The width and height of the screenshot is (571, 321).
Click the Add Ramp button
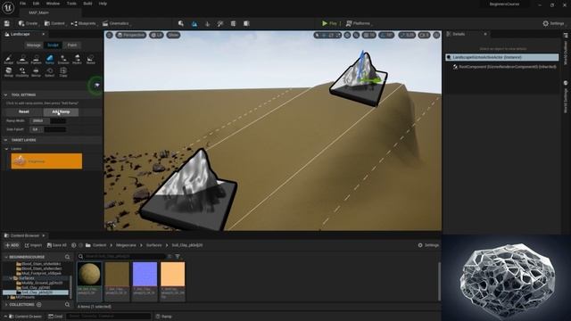click(61, 111)
